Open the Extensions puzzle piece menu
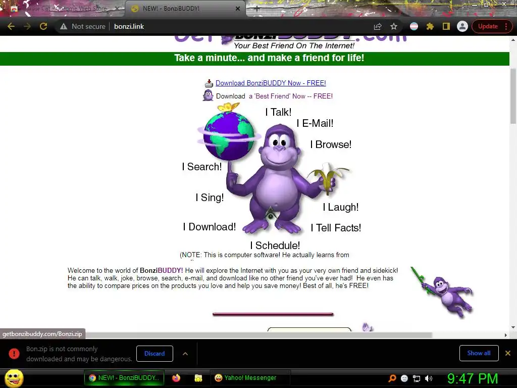Screen dimensions: 517x388 (x=430, y=26)
